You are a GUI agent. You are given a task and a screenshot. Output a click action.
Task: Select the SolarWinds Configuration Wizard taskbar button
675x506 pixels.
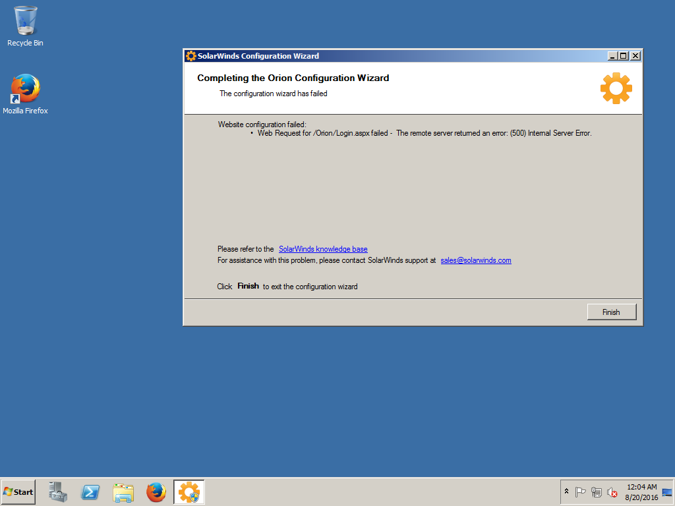[x=189, y=492]
